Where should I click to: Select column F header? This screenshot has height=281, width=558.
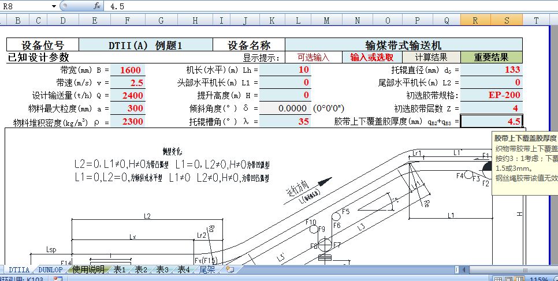pos(127,20)
